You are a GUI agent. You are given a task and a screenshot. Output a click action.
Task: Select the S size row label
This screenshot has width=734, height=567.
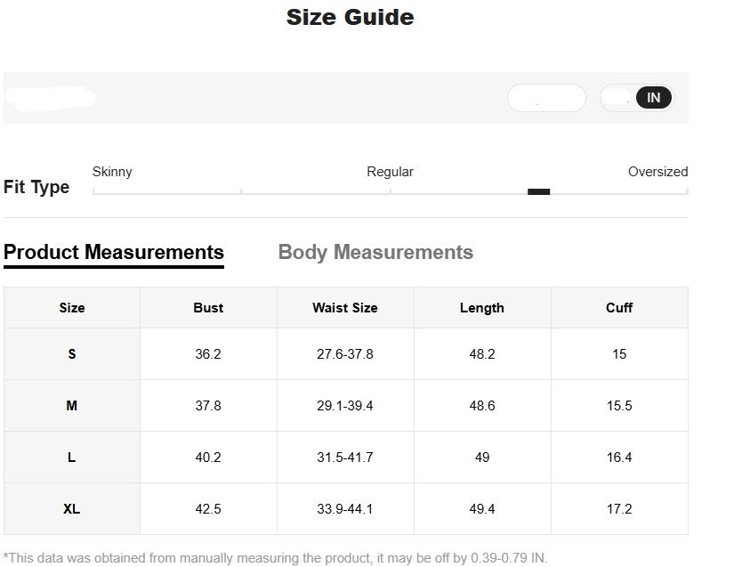[x=72, y=354]
